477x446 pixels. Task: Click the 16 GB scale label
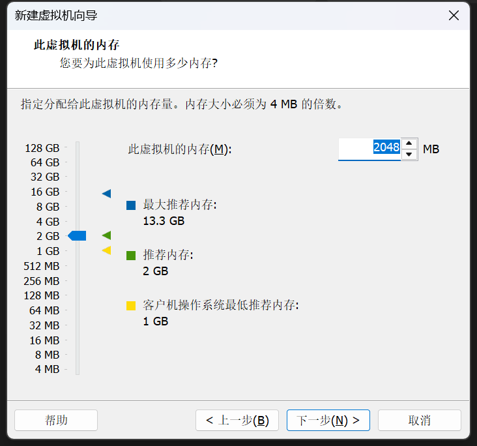coord(45,192)
